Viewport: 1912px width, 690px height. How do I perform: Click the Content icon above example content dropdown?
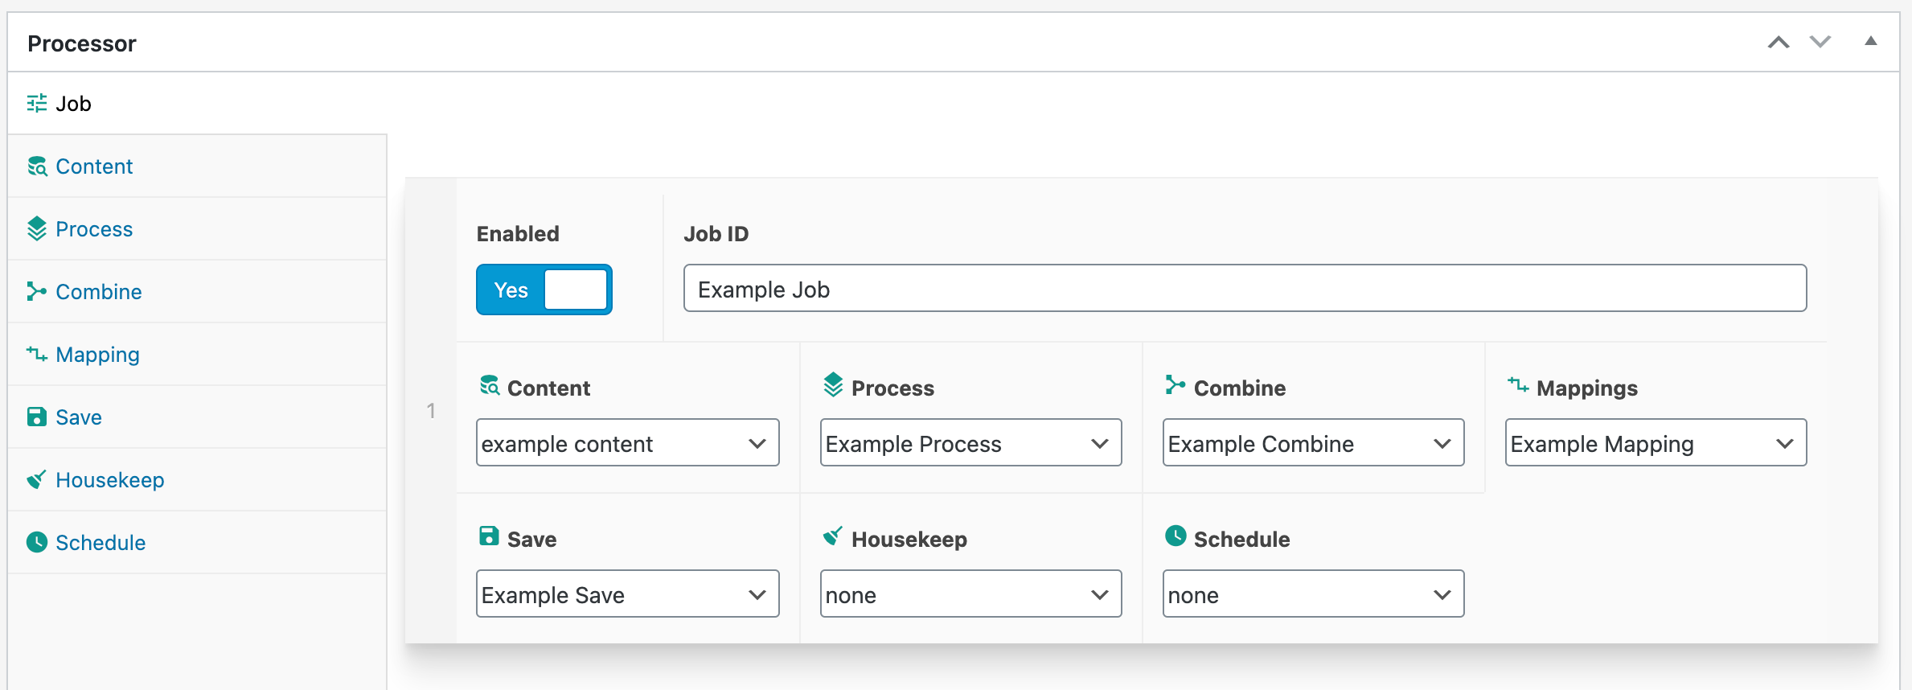point(490,385)
